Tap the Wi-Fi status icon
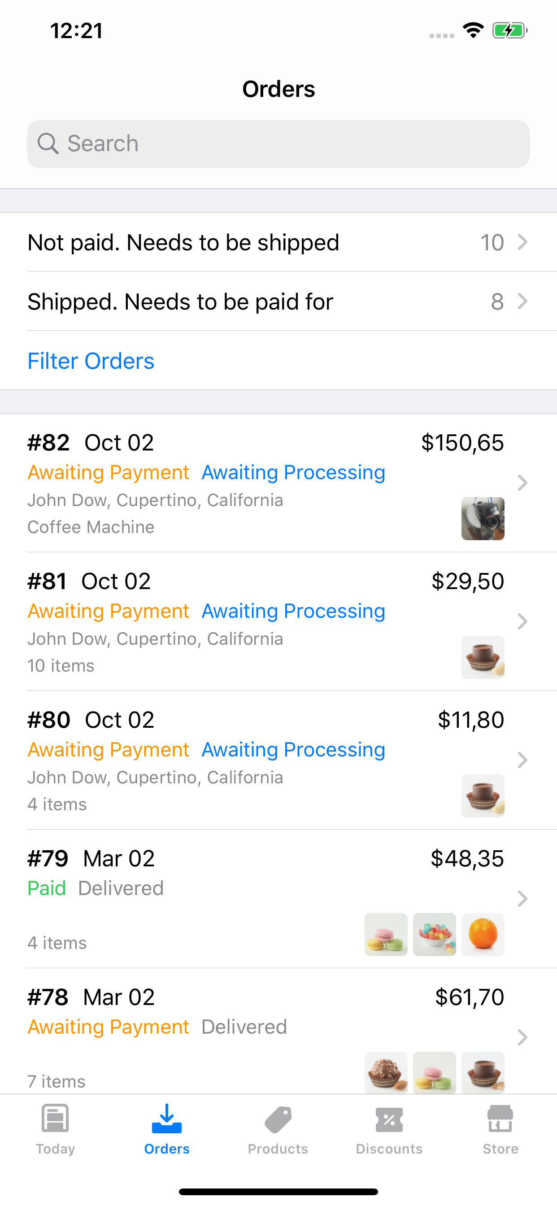Screen dimensions: 557x1206 coord(473,31)
